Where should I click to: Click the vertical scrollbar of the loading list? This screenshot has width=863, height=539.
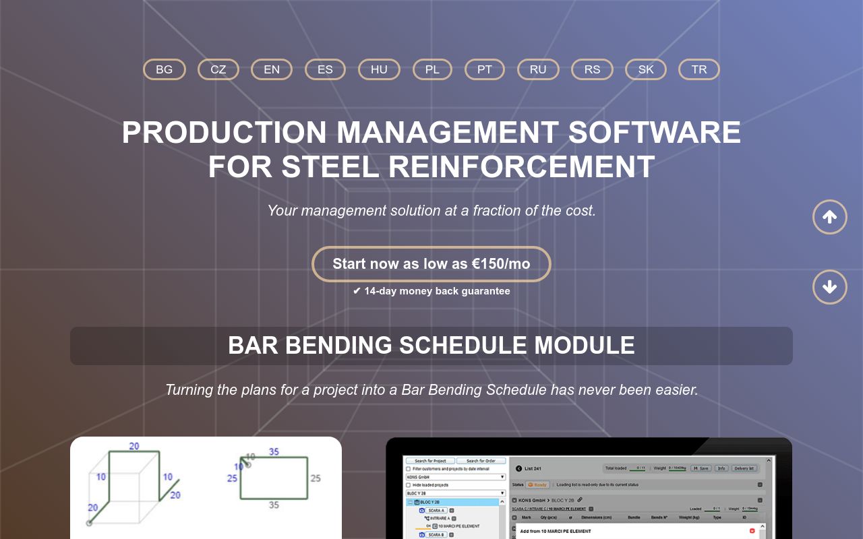(x=768, y=485)
